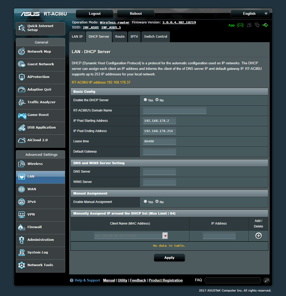Screen dimensions: 286x296
Task: Click the client MAC address input field
Action: [x=128, y=236]
